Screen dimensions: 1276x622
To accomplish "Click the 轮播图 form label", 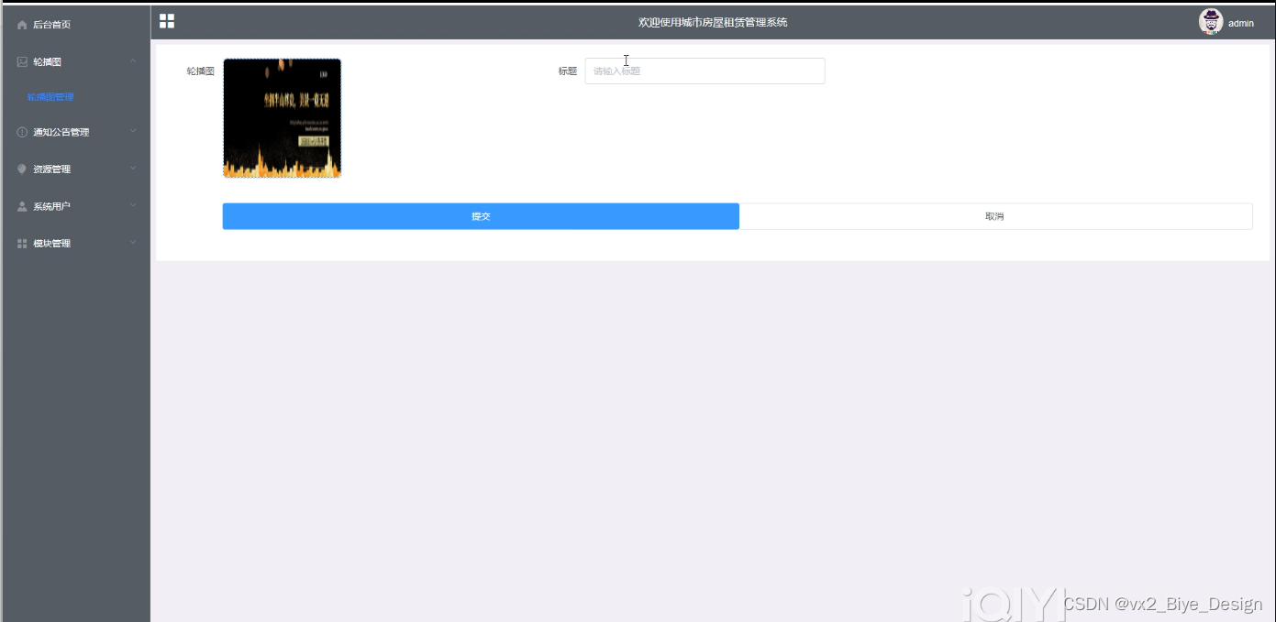I will pos(200,71).
